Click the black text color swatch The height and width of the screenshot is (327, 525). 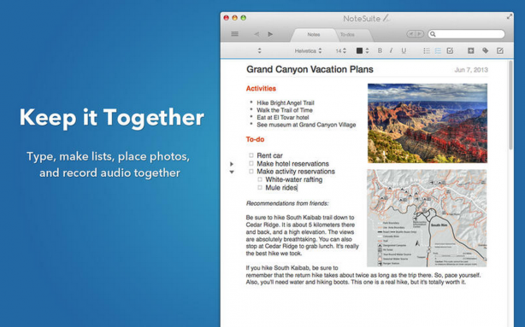pyautogui.click(x=359, y=51)
